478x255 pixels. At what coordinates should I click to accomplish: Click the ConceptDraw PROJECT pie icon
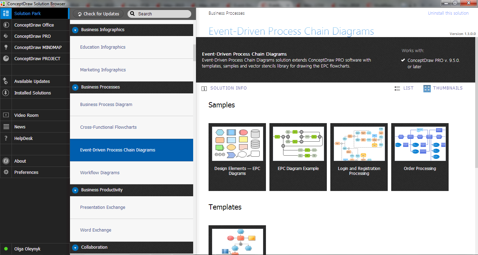[6, 59]
